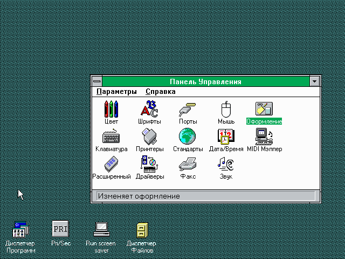This screenshot has width=345, height=259.
Task: Select the Диспетчер Программ desktop icon
Action: click(x=20, y=230)
